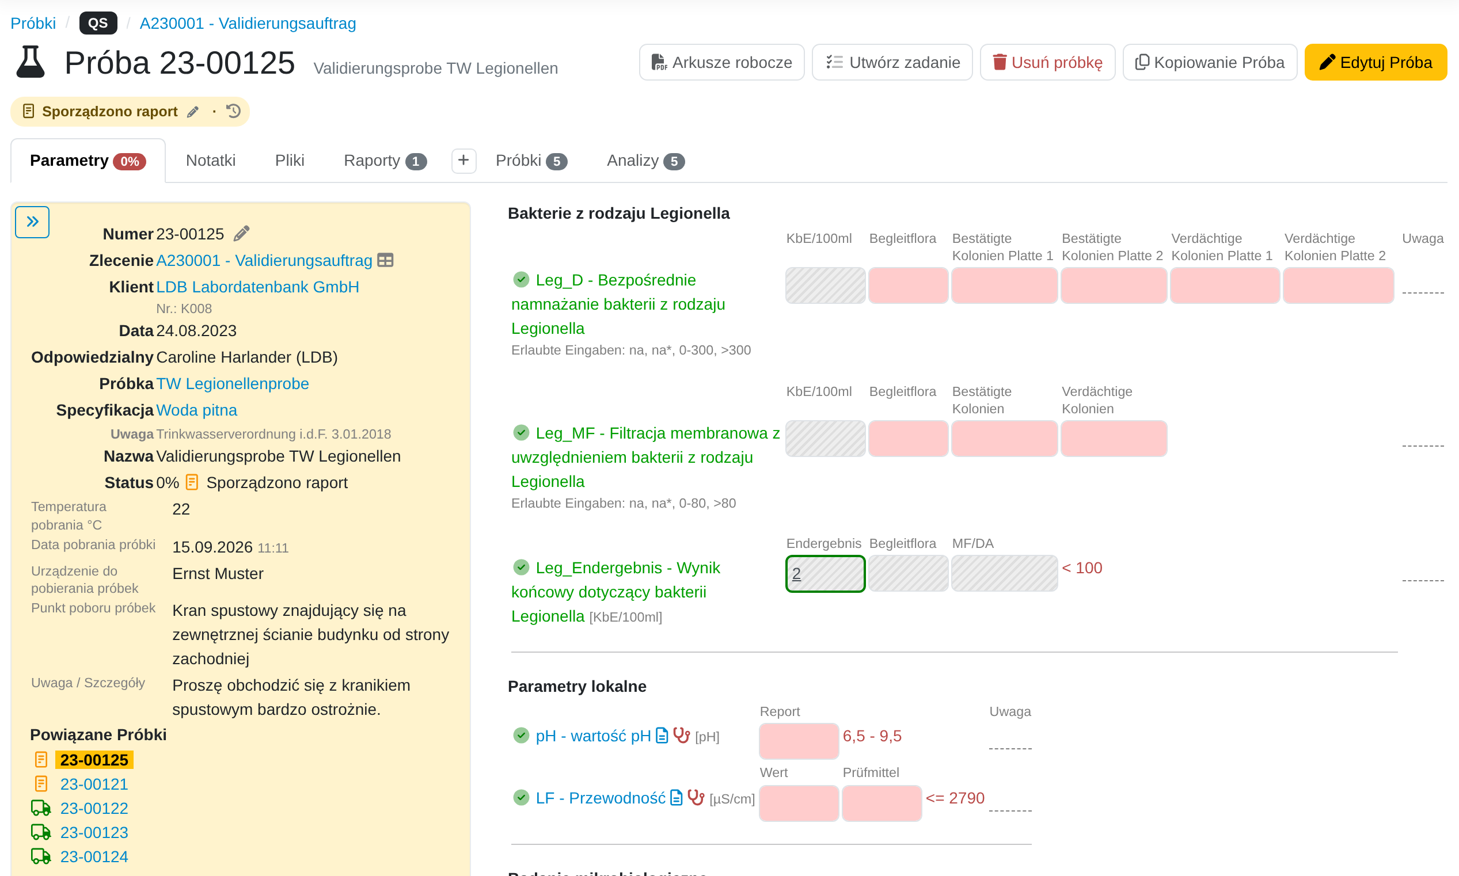The height and width of the screenshot is (876, 1459).
Task: Click the document icon next to LF - Przewodność
Action: point(677,798)
